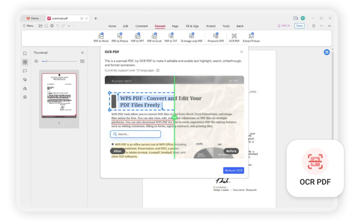The image size is (354, 221).
Task: Click the vertical document scrollbar
Action: click(332, 95)
